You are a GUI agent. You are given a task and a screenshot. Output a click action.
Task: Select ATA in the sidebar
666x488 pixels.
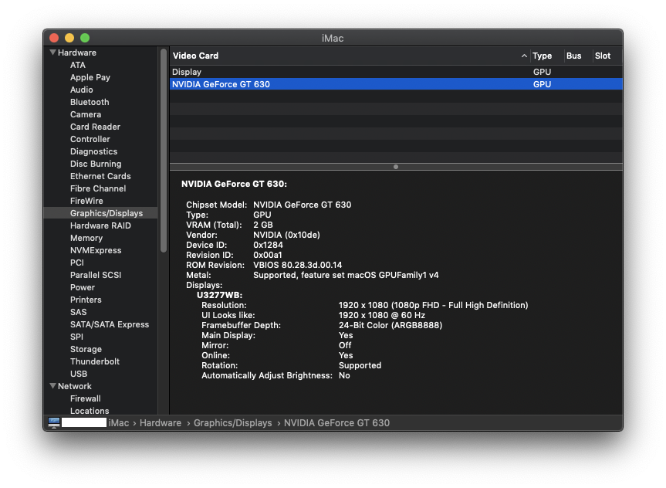[78, 65]
